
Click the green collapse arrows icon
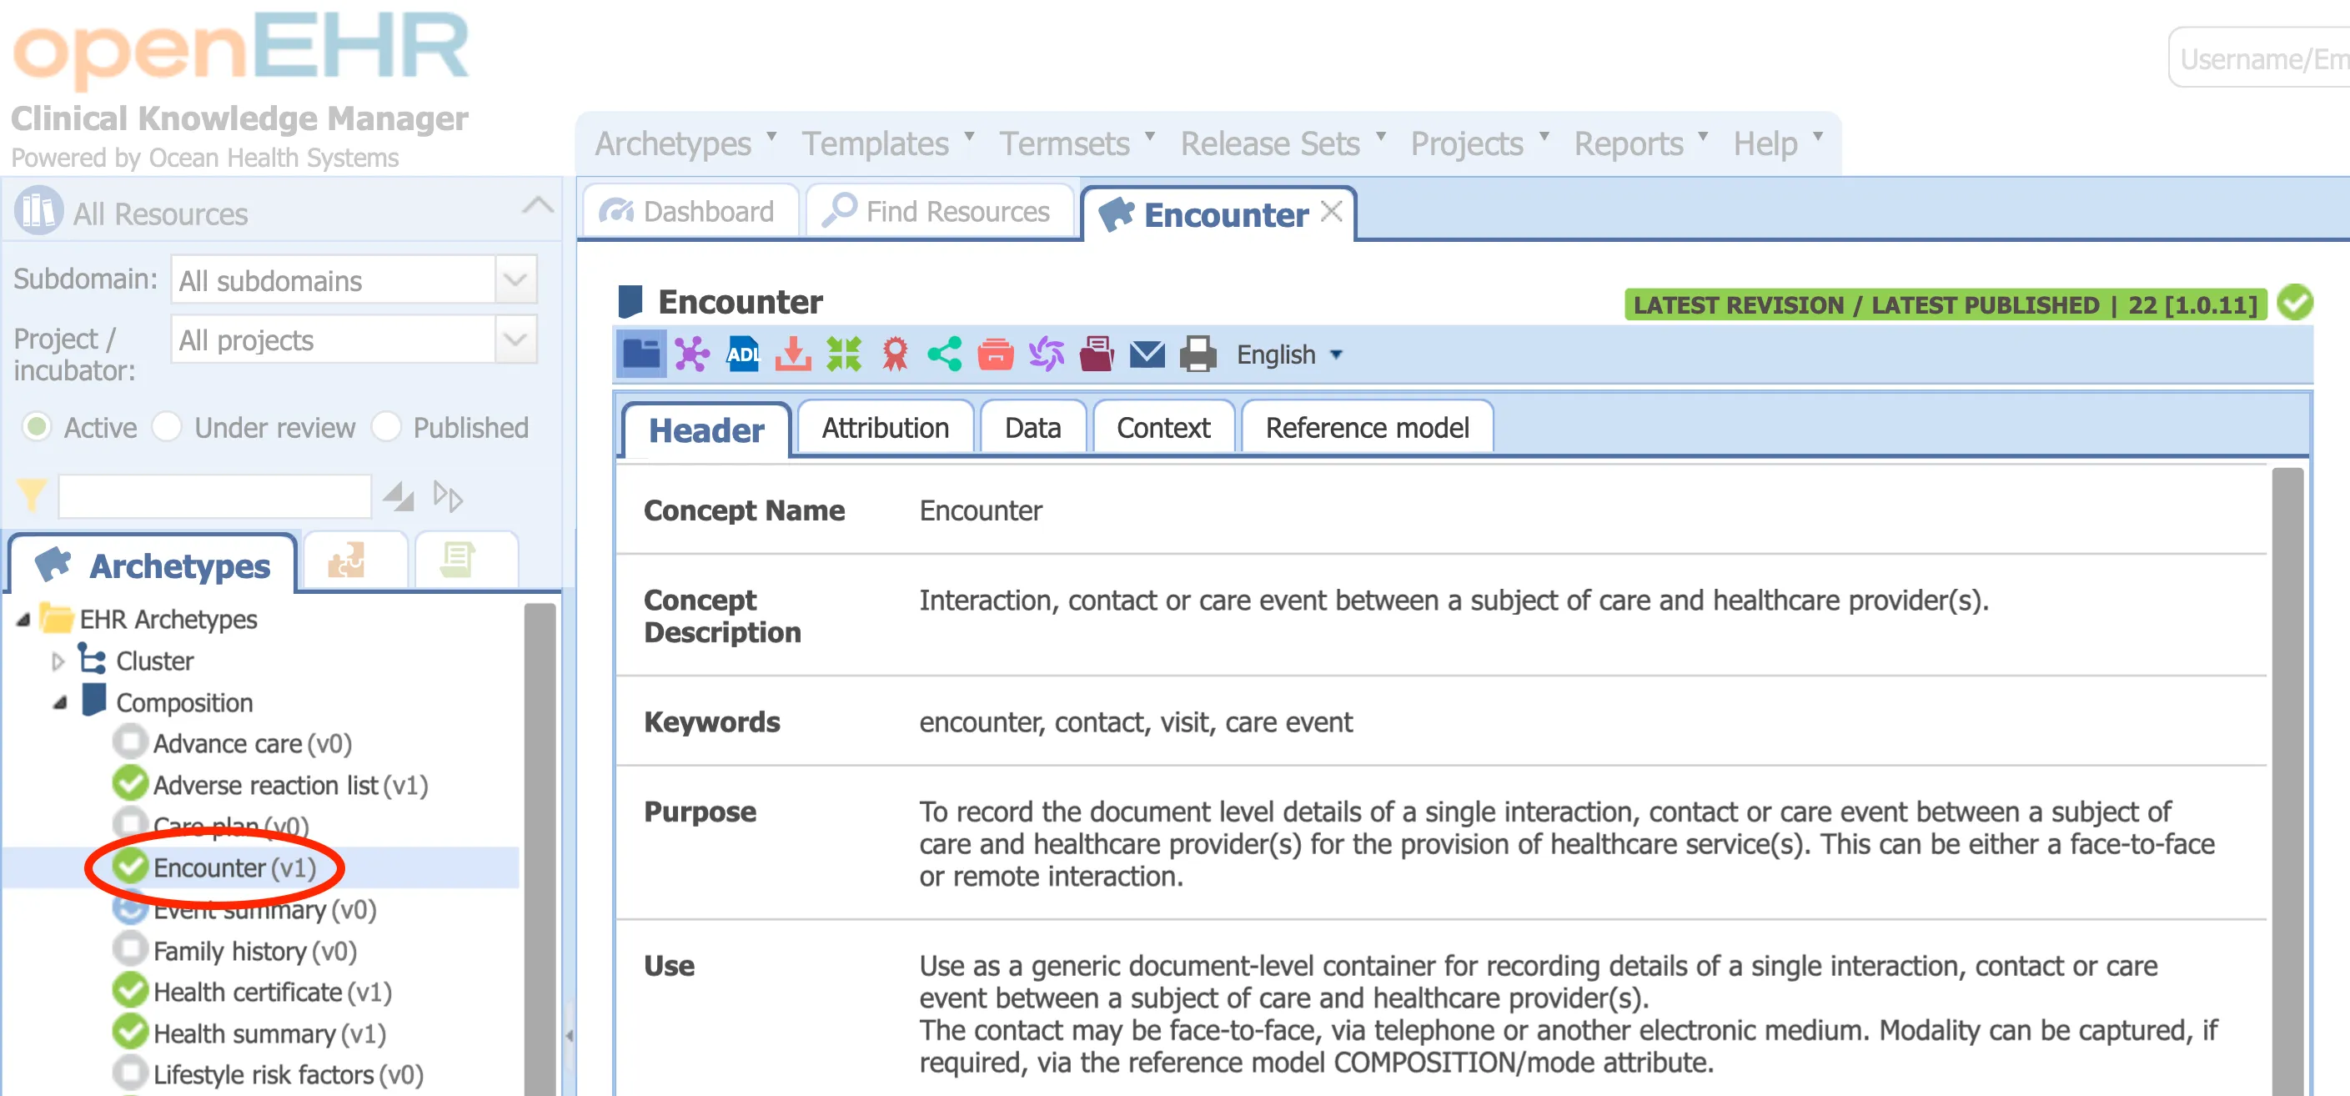[843, 354]
